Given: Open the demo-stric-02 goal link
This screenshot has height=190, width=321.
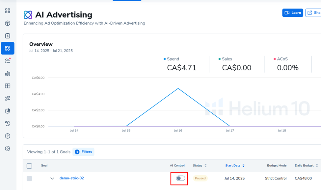Looking at the screenshot, I should point(71,178).
